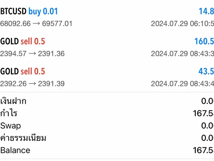The width and height of the screenshot is (214, 161).
Task: Select the value next to ค่าธรรมเนียม
Action: coord(208,138)
